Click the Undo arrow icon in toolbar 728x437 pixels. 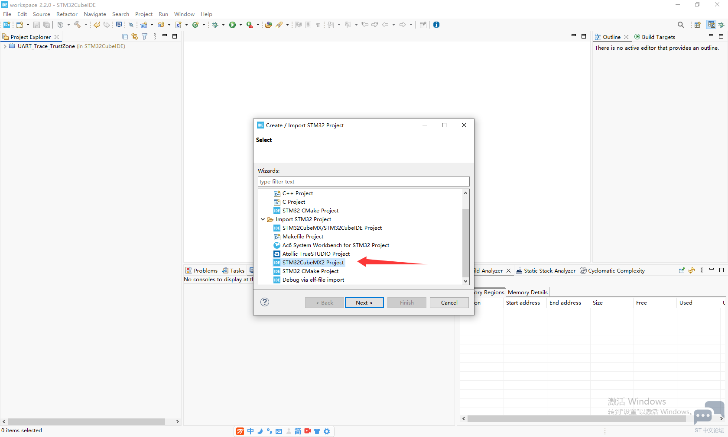97,25
